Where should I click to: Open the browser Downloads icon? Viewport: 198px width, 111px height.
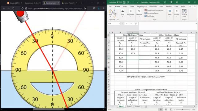click(99, 8)
